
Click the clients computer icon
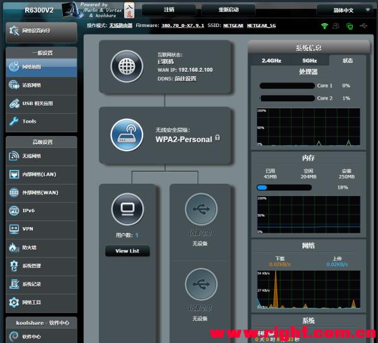(x=127, y=209)
